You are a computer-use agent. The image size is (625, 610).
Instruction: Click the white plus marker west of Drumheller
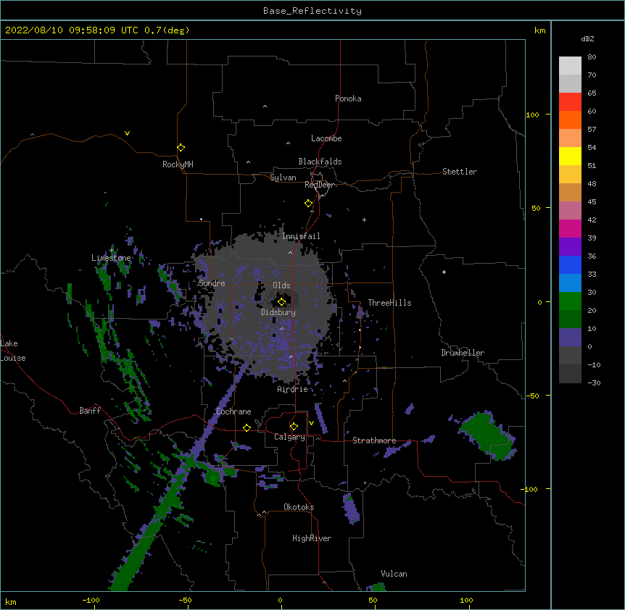pyautogui.click(x=444, y=272)
